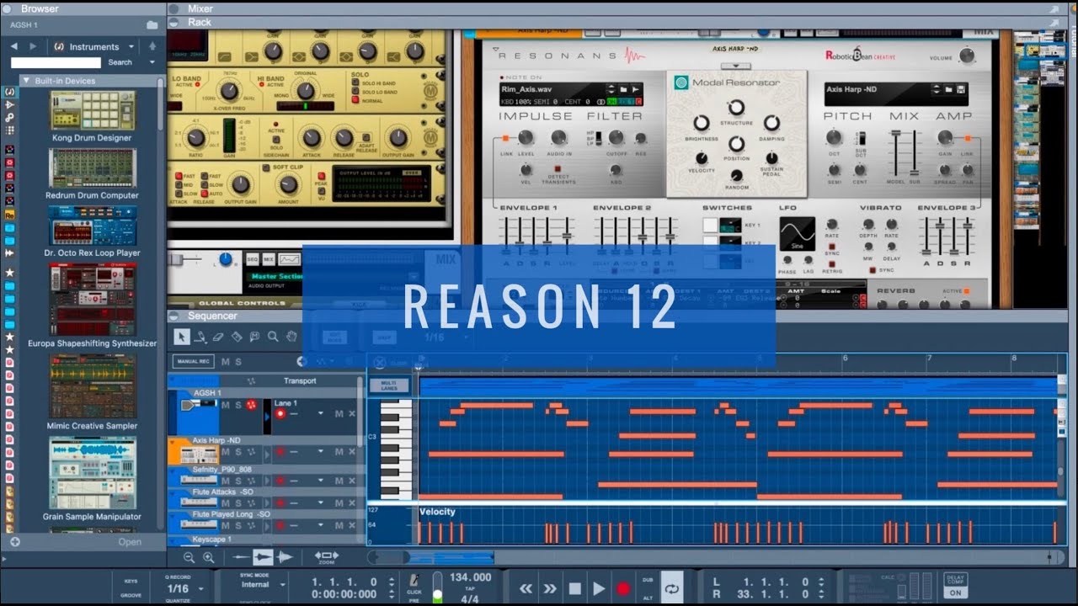Click the Open button in Browser

(130, 542)
